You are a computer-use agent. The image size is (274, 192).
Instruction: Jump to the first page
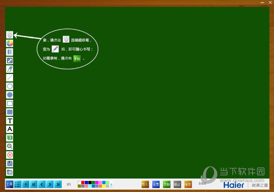(34, 184)
